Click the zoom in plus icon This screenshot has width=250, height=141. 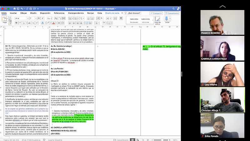pyautogui.click(x=170, y=140)
